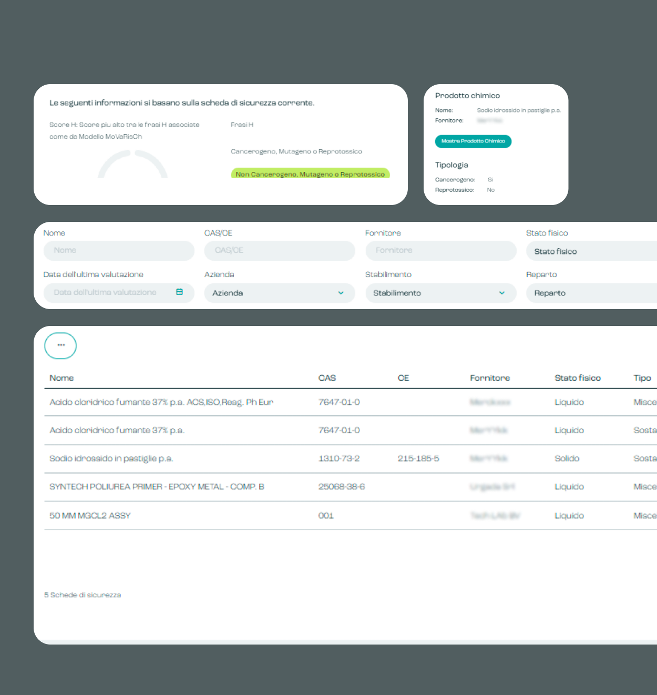Screen dimensions: 657x695
Task: Sort by Nome column header
Action: coord(61,378)
